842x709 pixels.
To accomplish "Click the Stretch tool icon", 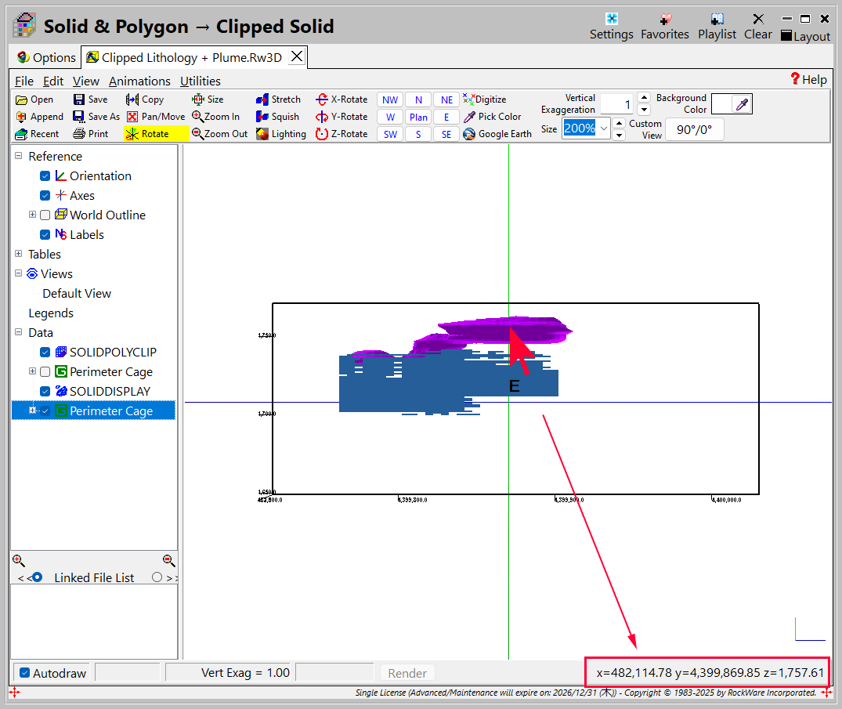I will pyautogui.click(x=262, y=99).
